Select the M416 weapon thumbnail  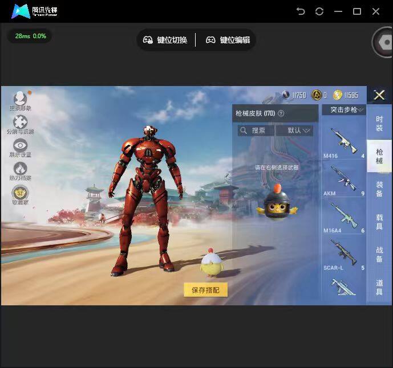[343, 141]
